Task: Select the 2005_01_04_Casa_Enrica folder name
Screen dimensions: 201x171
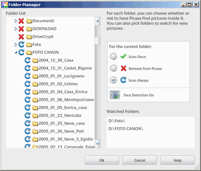Action: click(63, 92)
